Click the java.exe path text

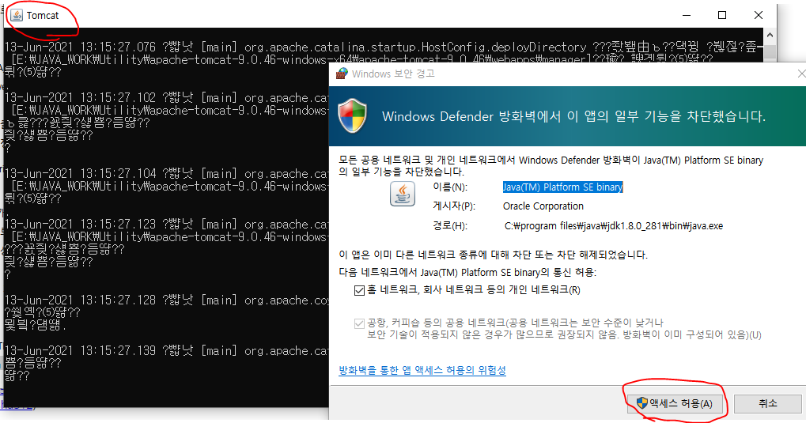[614, 225]
